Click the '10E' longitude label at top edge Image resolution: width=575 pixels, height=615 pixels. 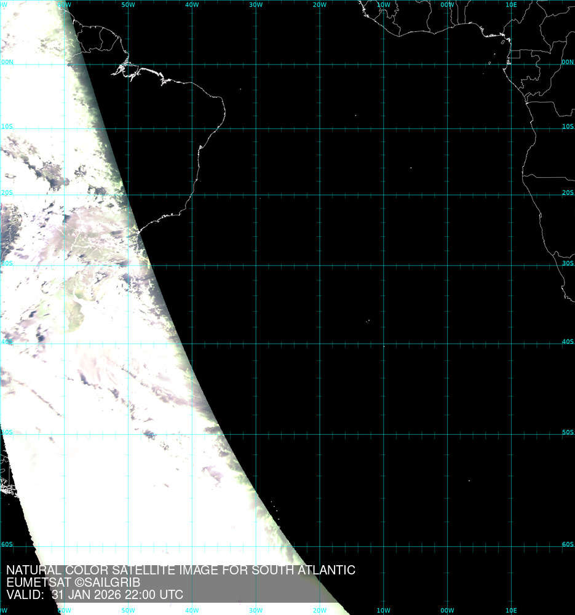click(x=511, y=5)
